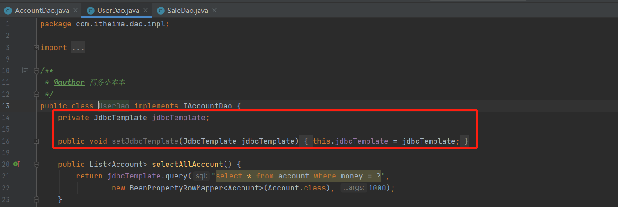
Task: Click the implements-method gutter icon on line 20
Action: point(17,164)
